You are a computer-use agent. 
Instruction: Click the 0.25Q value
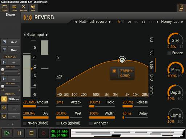[125, 76]
